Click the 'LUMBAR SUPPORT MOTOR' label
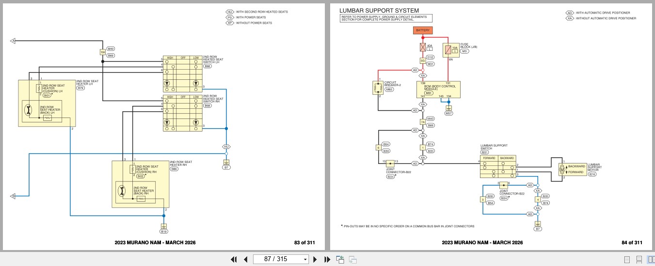 click(x=594, y=167)
